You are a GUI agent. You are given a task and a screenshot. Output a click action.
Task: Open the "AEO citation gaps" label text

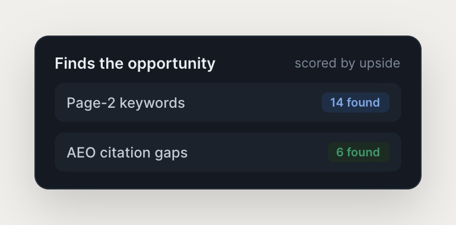tap(127, 153)
